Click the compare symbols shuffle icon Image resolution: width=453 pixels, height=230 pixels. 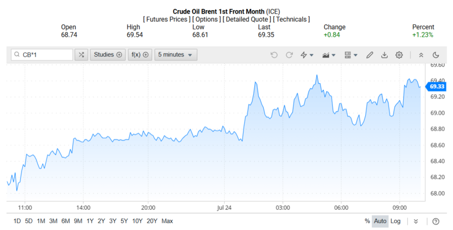click(x=82, y=55)
